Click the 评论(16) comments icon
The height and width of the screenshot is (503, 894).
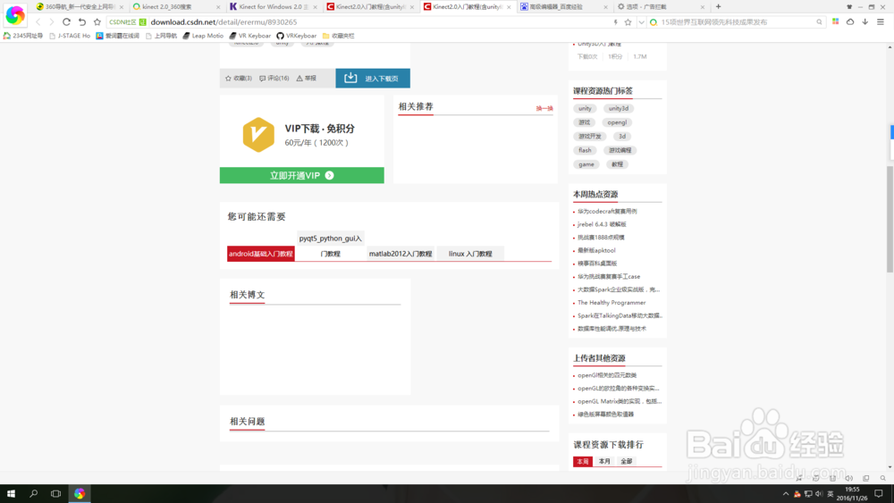[x=262, y=78]
